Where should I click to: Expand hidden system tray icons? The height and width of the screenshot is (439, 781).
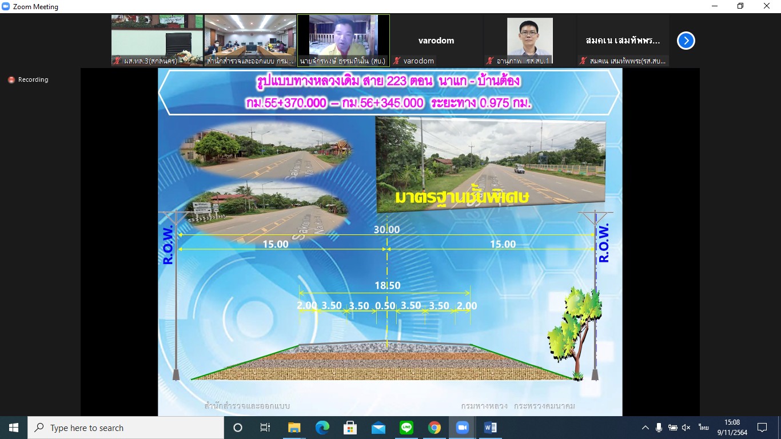coord(645,428)
